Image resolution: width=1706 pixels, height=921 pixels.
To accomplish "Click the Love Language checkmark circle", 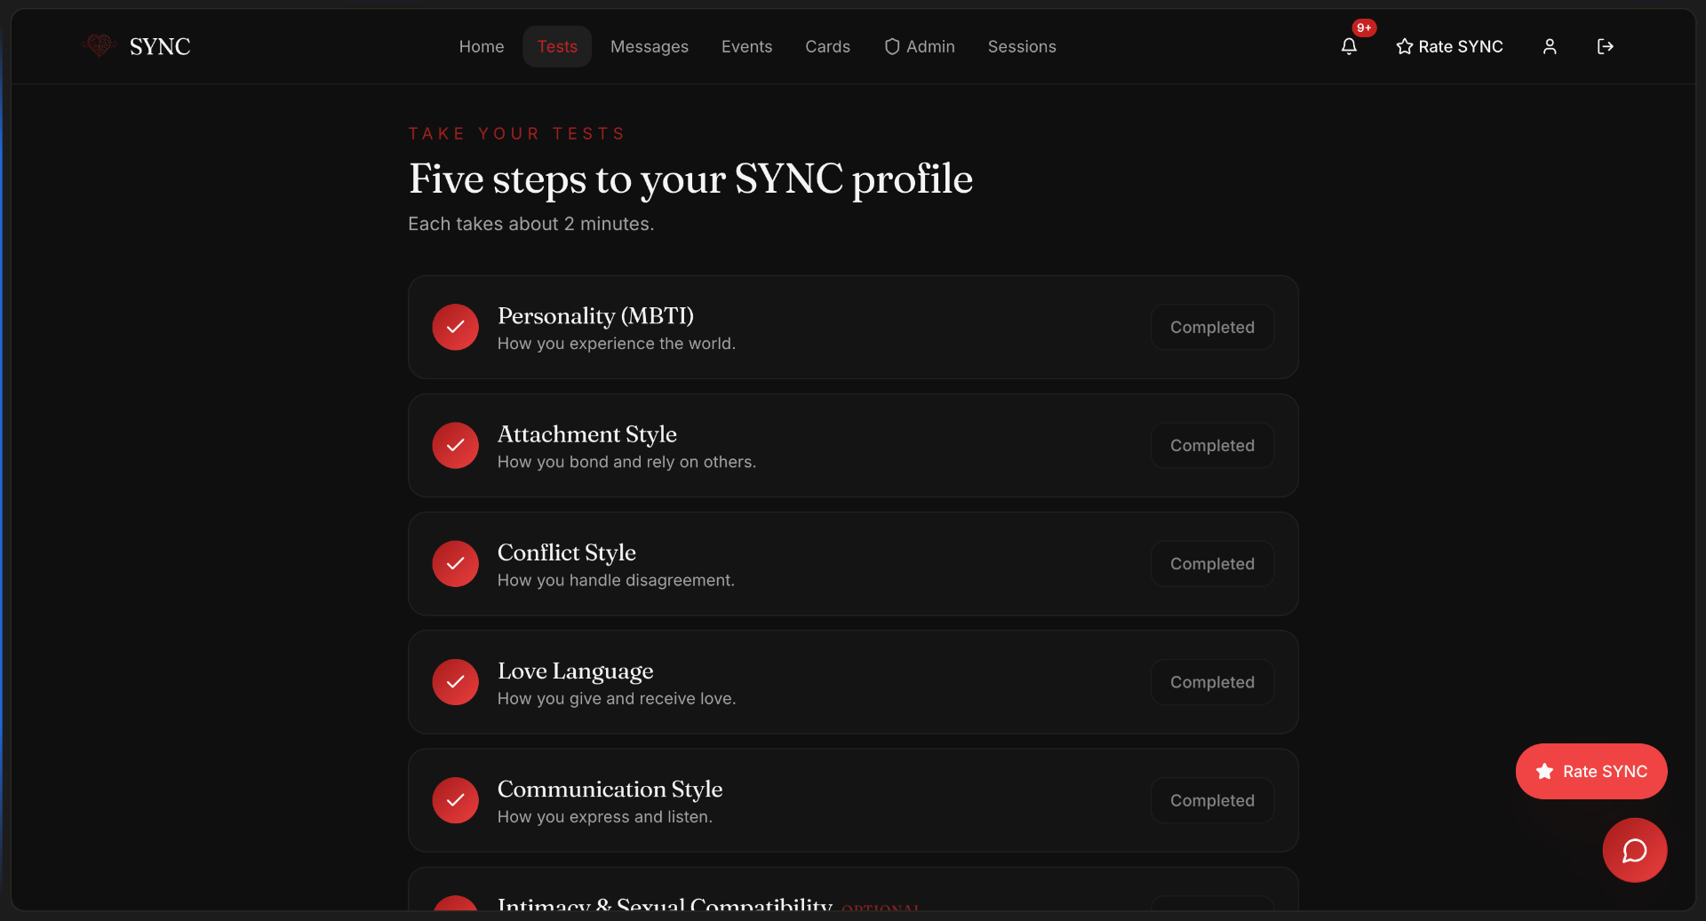I will pyautogui.click(x=456, y=682).
